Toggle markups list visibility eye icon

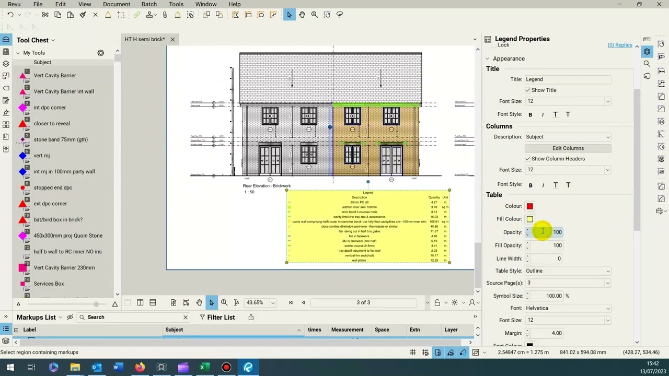[70, 317]
